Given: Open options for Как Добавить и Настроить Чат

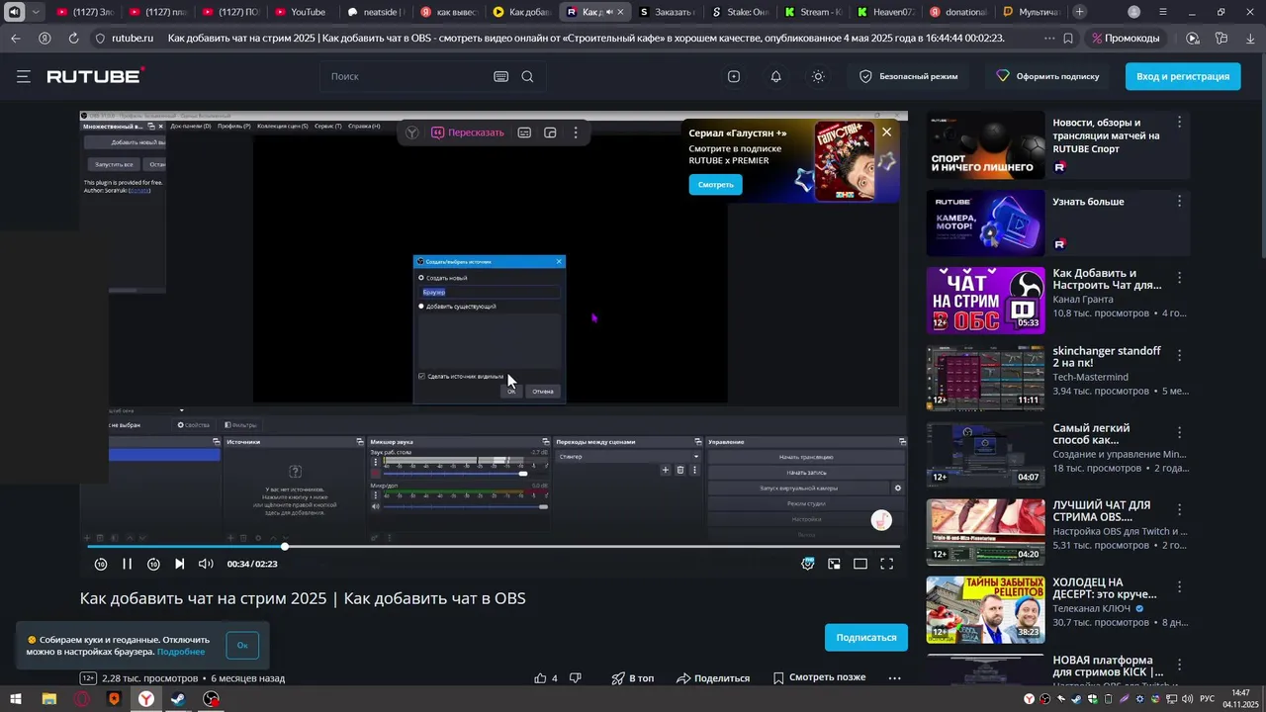Looking at the screenshot, I should (x=1179, y=279).
